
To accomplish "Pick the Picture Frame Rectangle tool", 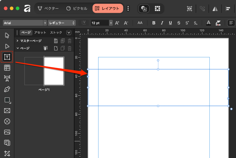I will click(7, 111).
